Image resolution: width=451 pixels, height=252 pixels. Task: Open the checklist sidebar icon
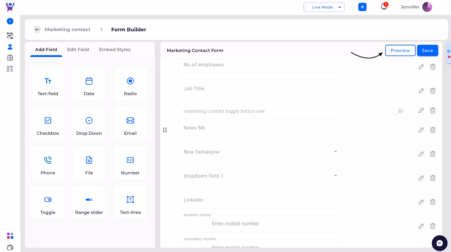[10, 58]
